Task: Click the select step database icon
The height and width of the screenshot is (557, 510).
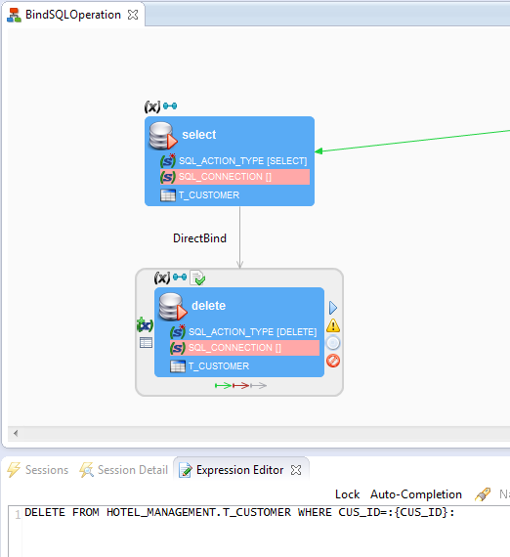Action: point(162,136)
